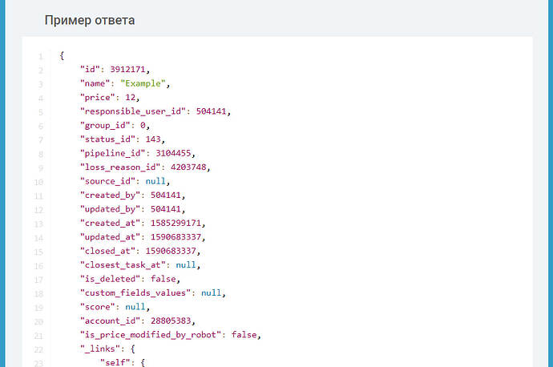The image size is (553, 367).
Task: Click created_at value 1585299171
Action: pyautogui.click(x=176, y=223)
